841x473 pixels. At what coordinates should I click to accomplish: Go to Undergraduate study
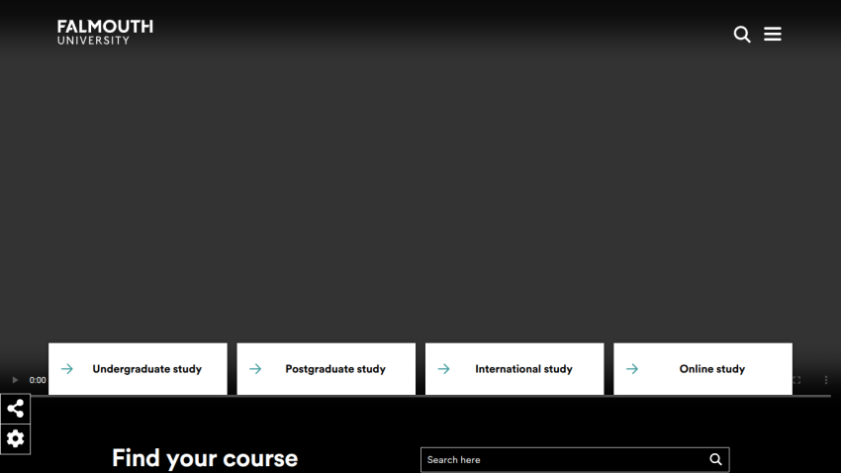[x=138, y=369]
